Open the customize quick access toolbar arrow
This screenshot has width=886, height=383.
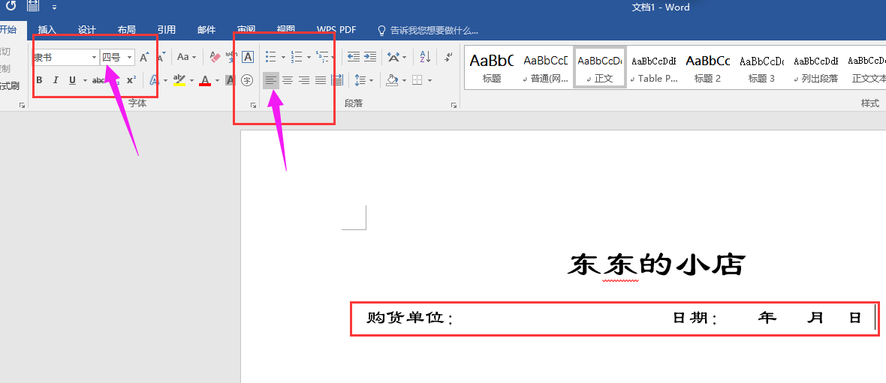point(54,7)
